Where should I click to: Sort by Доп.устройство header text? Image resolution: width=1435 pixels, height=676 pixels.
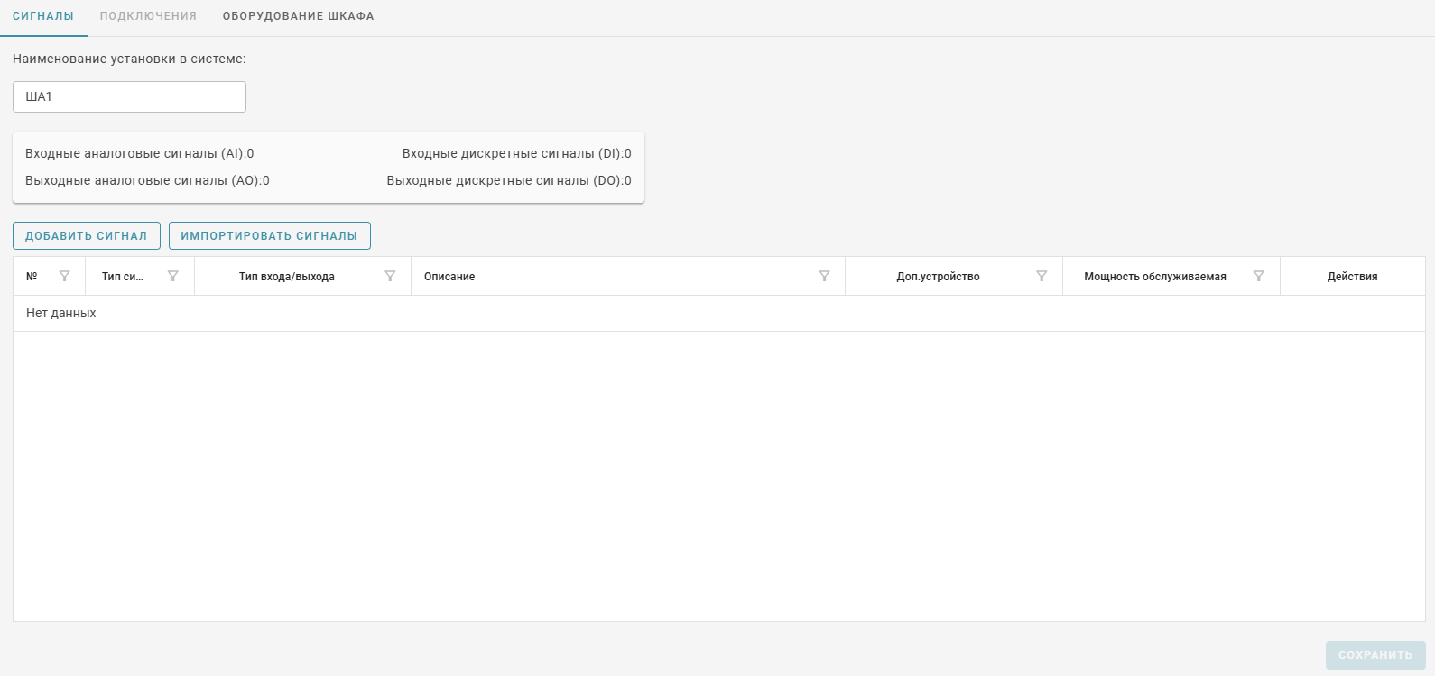tap(938, 277)
